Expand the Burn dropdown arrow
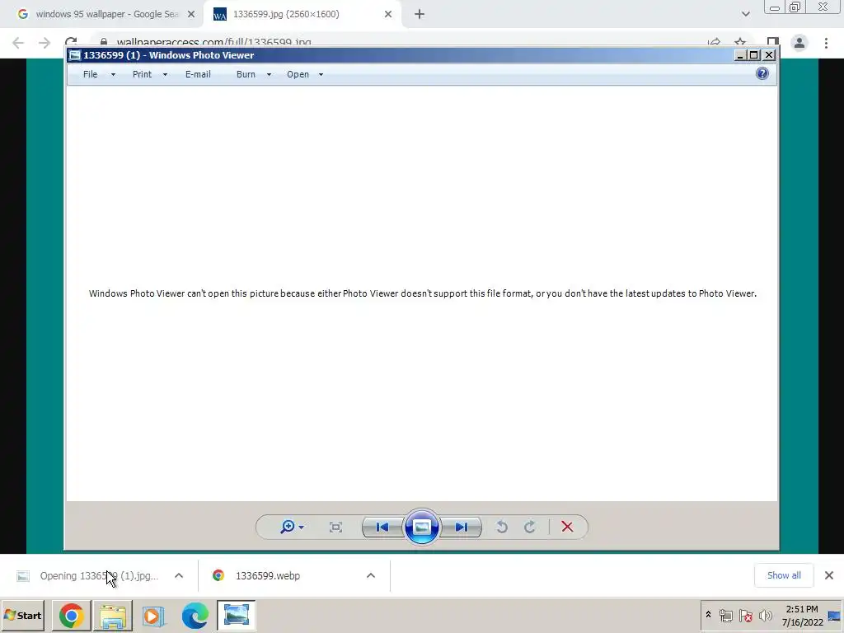The height and width of the screenshot is (633, 844). [x=270, y=75]
